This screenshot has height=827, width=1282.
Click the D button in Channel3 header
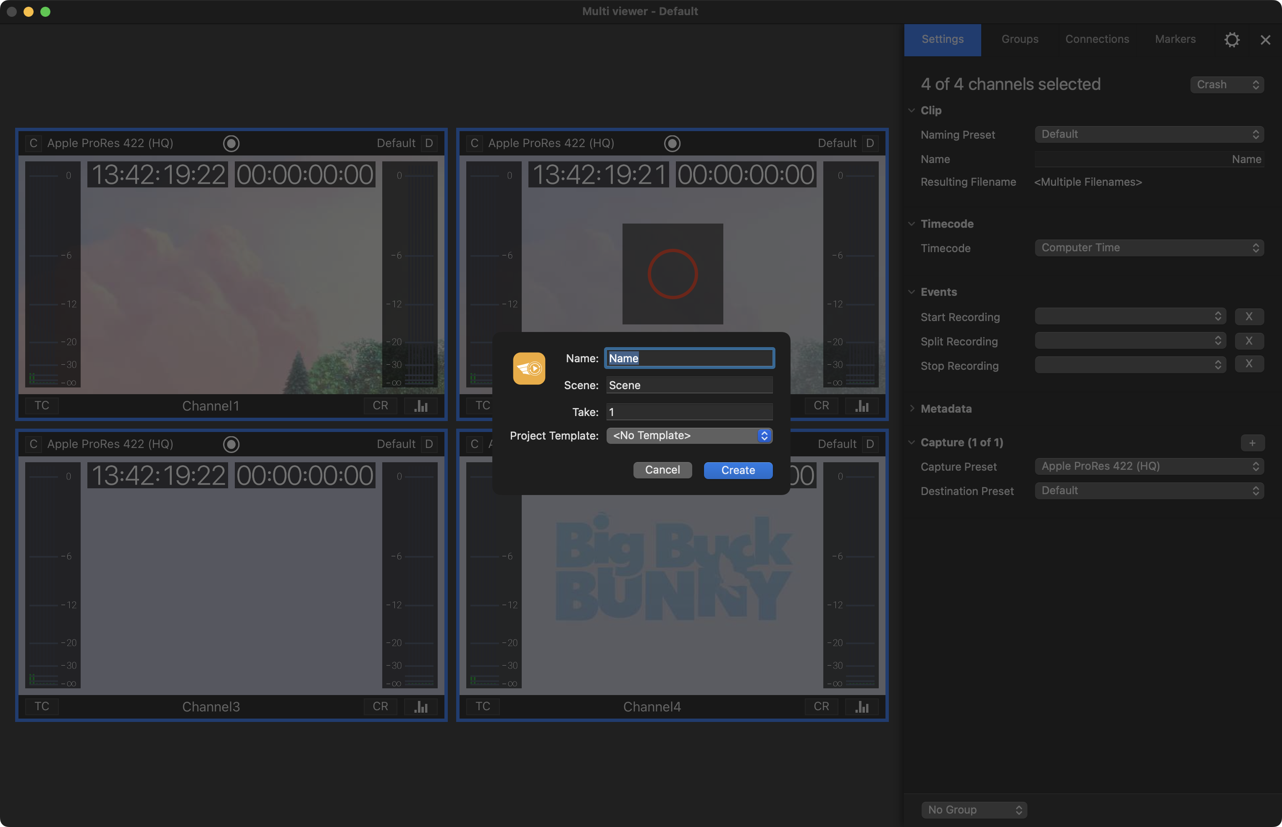tap(429, 444)
